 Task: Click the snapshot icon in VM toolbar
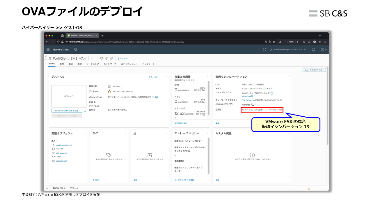(x=111, y=58)
